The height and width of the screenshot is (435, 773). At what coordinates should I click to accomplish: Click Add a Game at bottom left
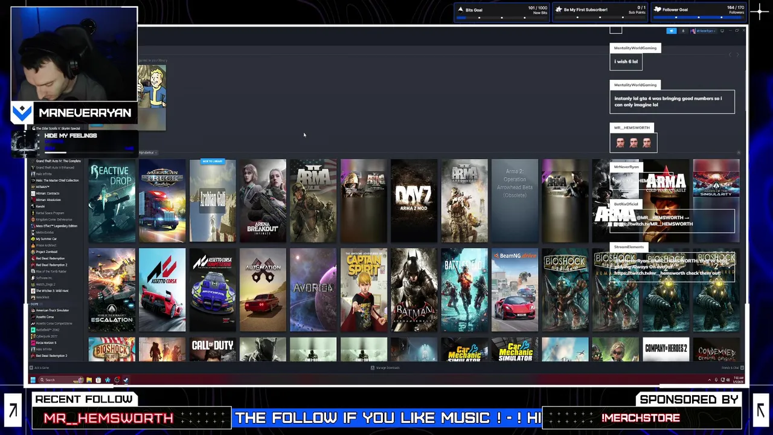(x=39, y=367)
